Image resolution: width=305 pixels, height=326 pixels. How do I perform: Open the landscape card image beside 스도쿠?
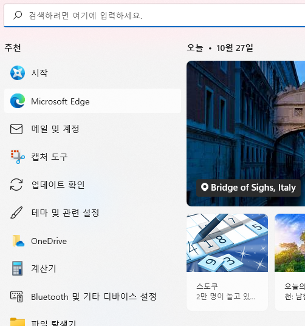click(x=290, y=243)
